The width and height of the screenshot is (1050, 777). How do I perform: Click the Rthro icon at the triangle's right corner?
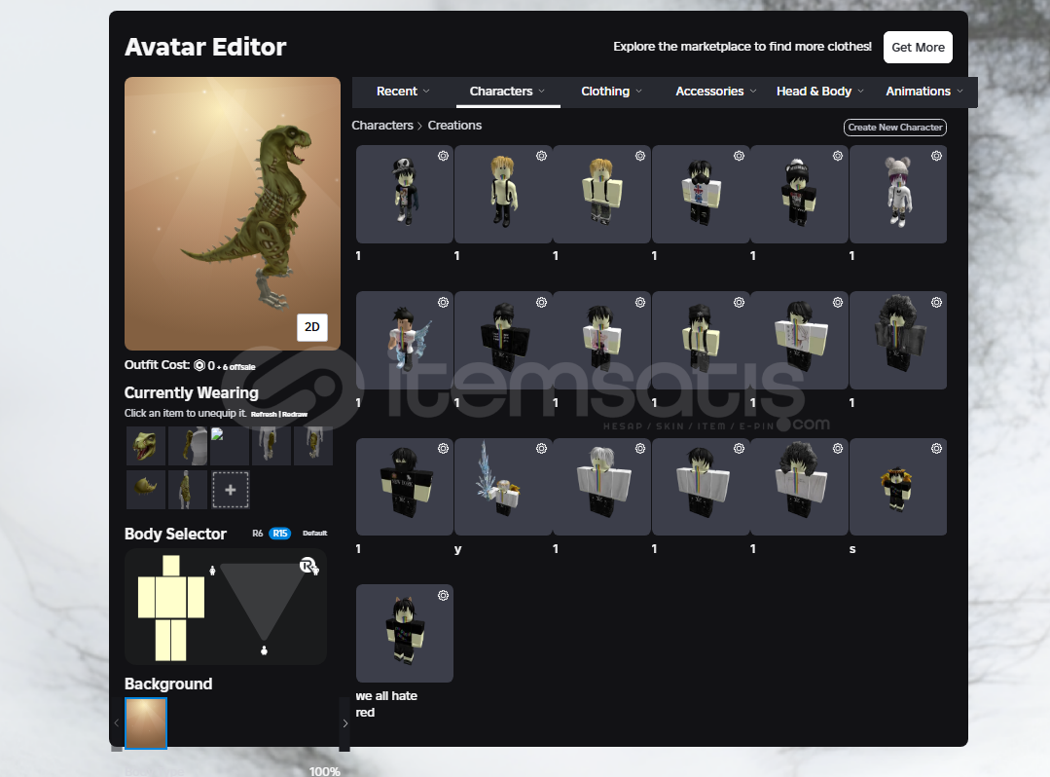(308, 566)
